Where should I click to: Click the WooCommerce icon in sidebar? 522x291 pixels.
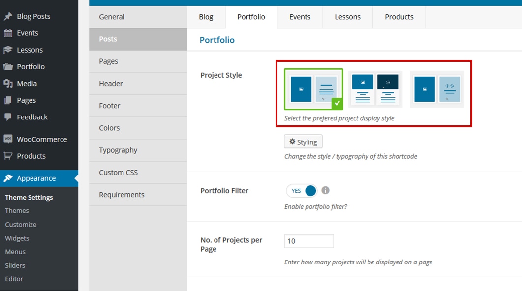8,139
